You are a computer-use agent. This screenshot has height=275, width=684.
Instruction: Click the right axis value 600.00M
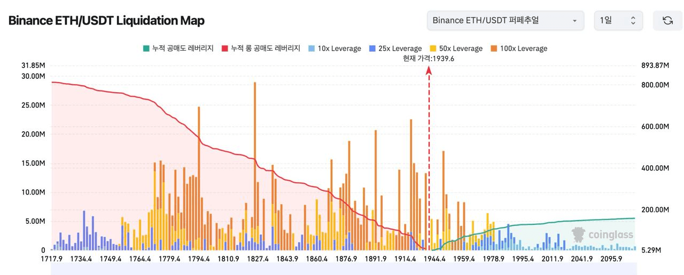click(x=655, y=126)
